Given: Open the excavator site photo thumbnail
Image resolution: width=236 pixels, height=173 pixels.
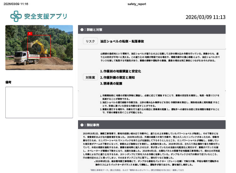Looking at the screenshot, I should [39, 47].
